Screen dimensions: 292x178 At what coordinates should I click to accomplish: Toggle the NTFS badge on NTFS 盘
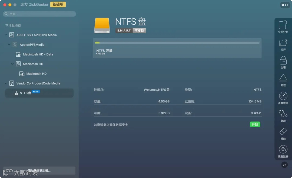[36, 92]
